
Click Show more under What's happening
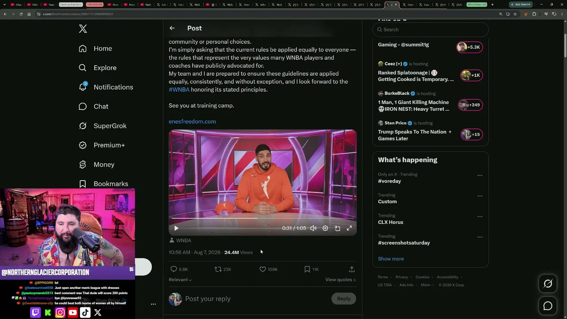point(391,259)
